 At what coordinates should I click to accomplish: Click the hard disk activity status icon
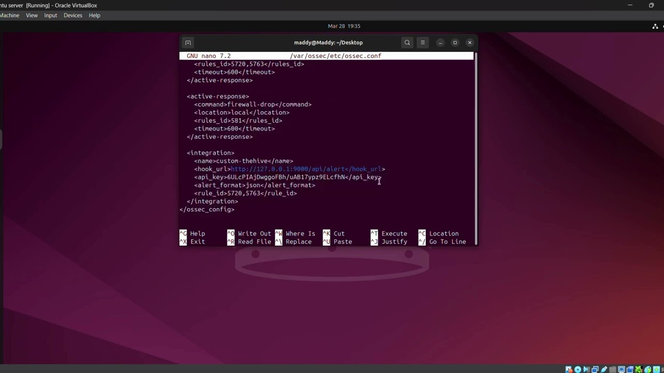569,369
